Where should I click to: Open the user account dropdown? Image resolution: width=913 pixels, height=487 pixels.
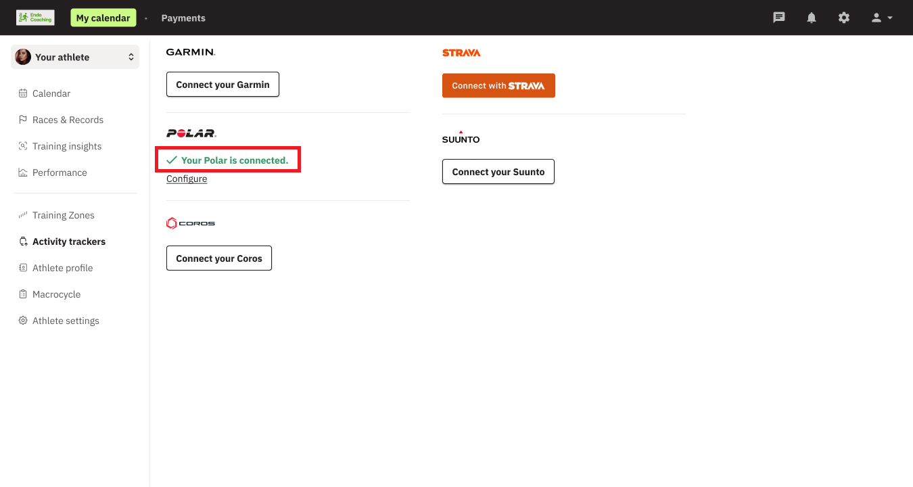tap(882, 18)
